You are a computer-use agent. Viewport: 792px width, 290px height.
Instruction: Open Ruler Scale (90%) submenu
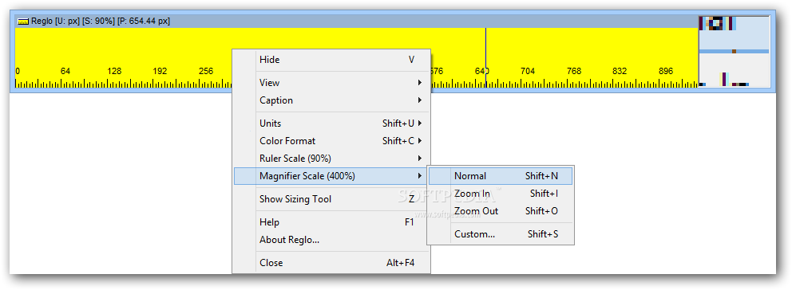[331, 159]
